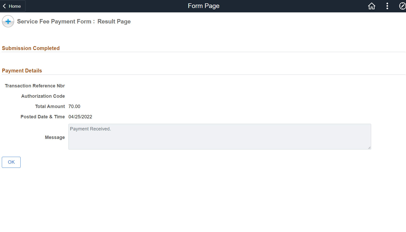Viewport: 406px width, 232px height.
Task: Click the Result Page heading text
Action: click(x=114, y=21)
